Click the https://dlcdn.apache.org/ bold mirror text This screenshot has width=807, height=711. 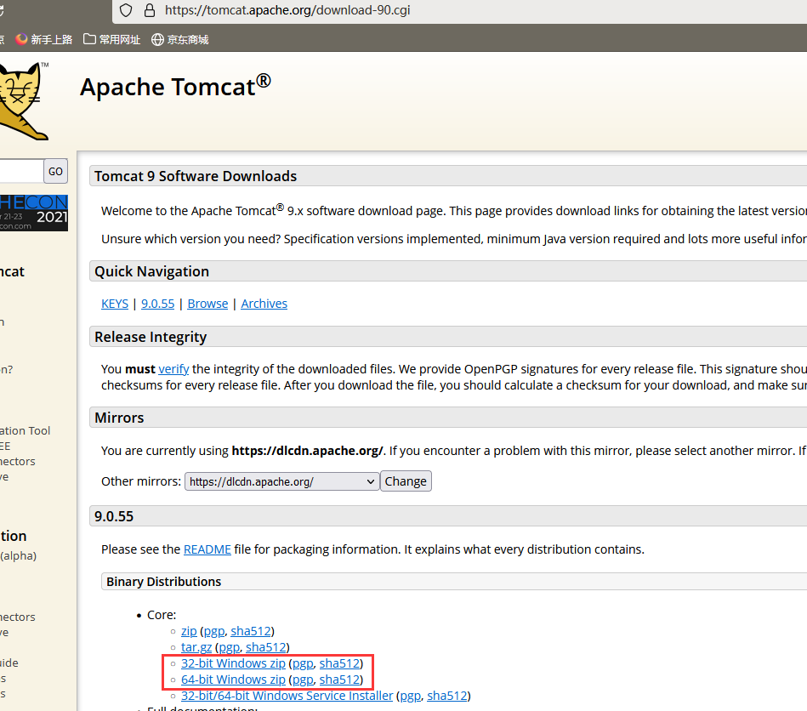coord(307,451)
